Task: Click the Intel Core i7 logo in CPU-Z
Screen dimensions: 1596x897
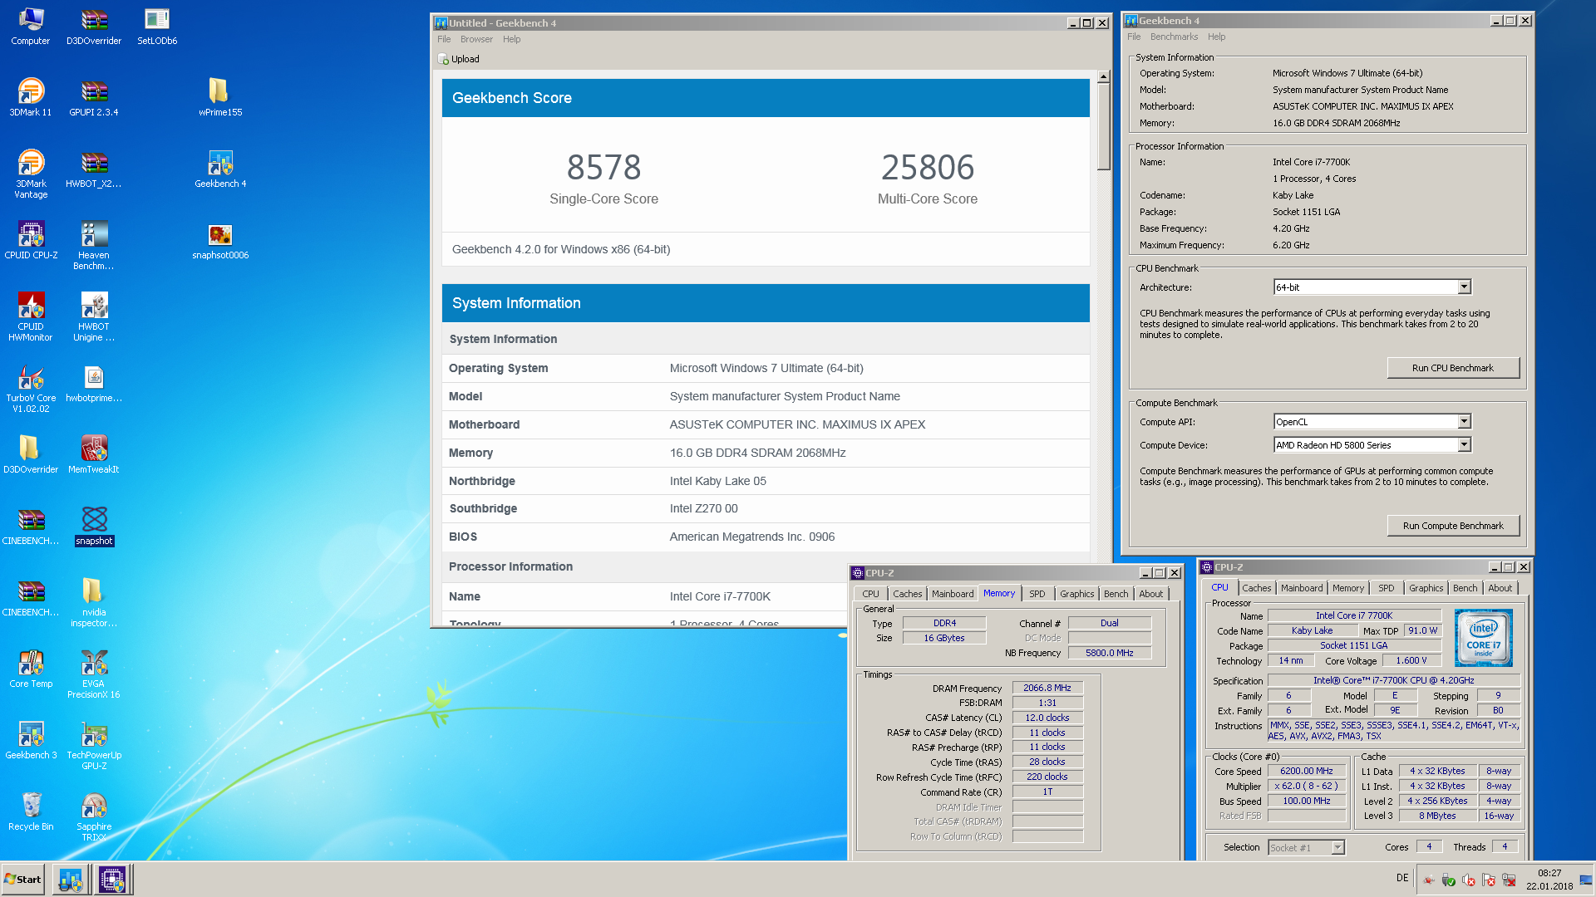Action: click(1483, 638)
